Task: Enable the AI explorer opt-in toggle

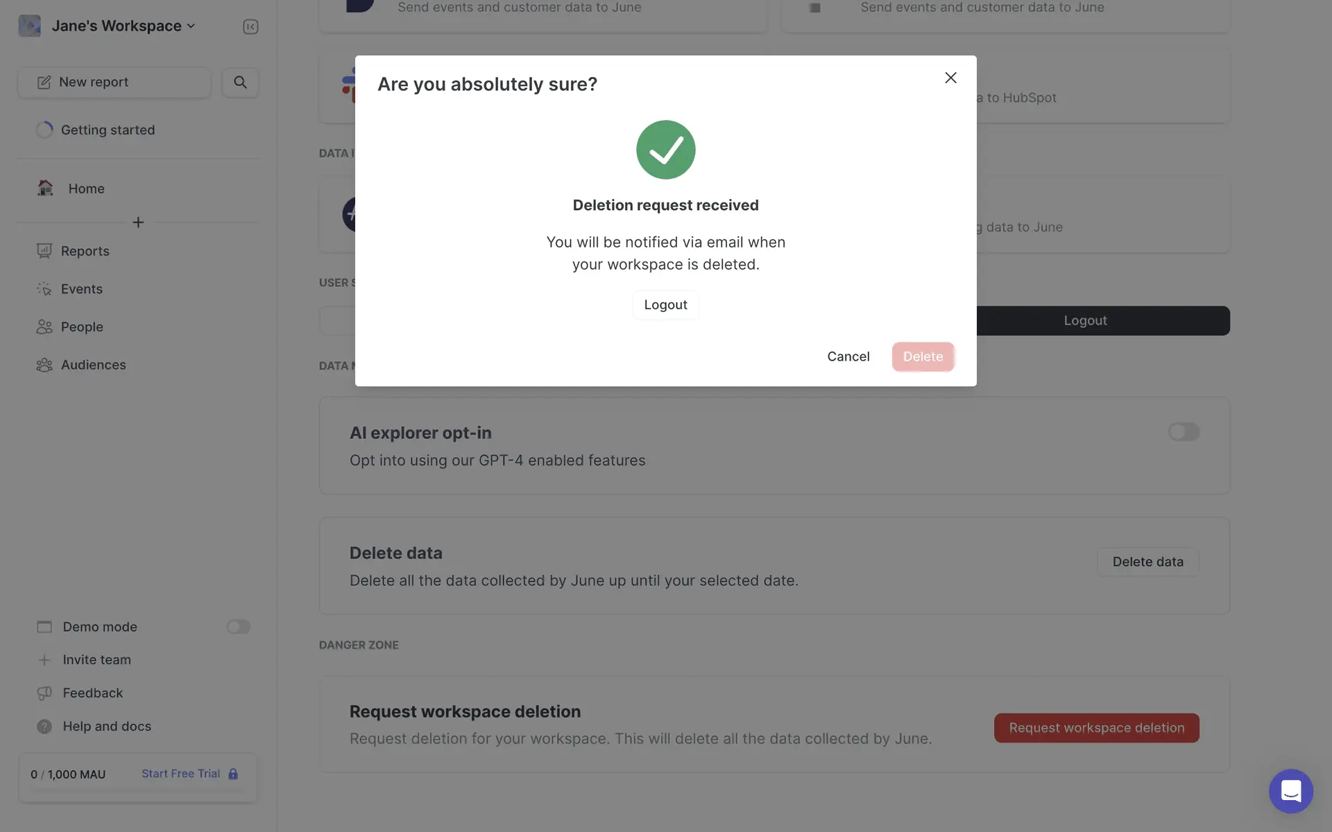Action: coord(1183,432)
